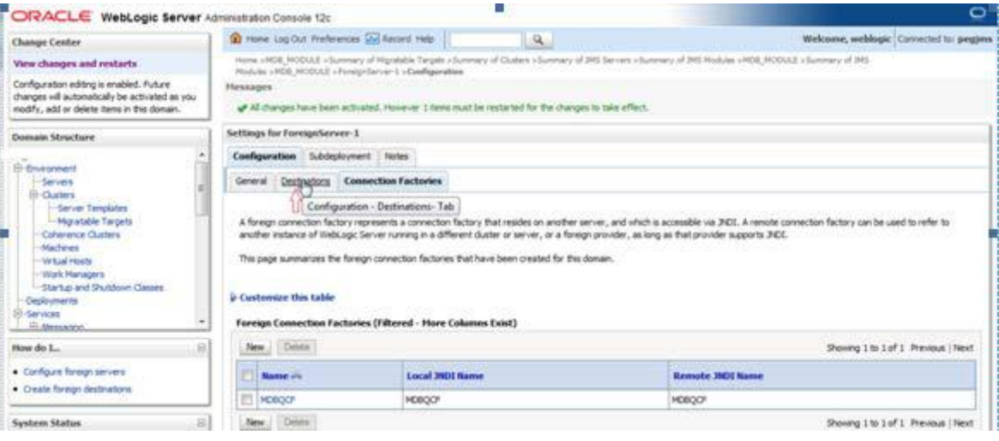The width and height of the screenshot is (999, 441).
Task: Click Configure foreign servers help link
Action: point(74,372)
